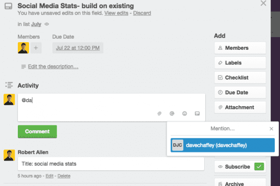Click the watching eye icon beside July
This screenshot has height=186, width=280.
(x=47, y=24)
